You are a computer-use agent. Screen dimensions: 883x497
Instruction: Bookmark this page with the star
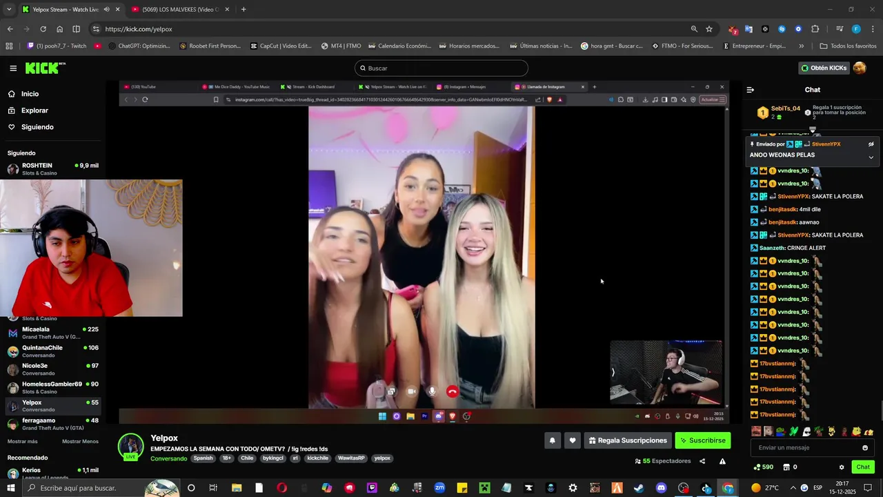(x=709, y=29)
